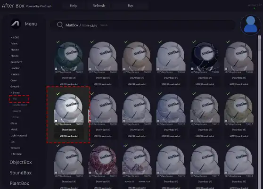Select the blue-tinted stone material preview

(x=171, y=108)
